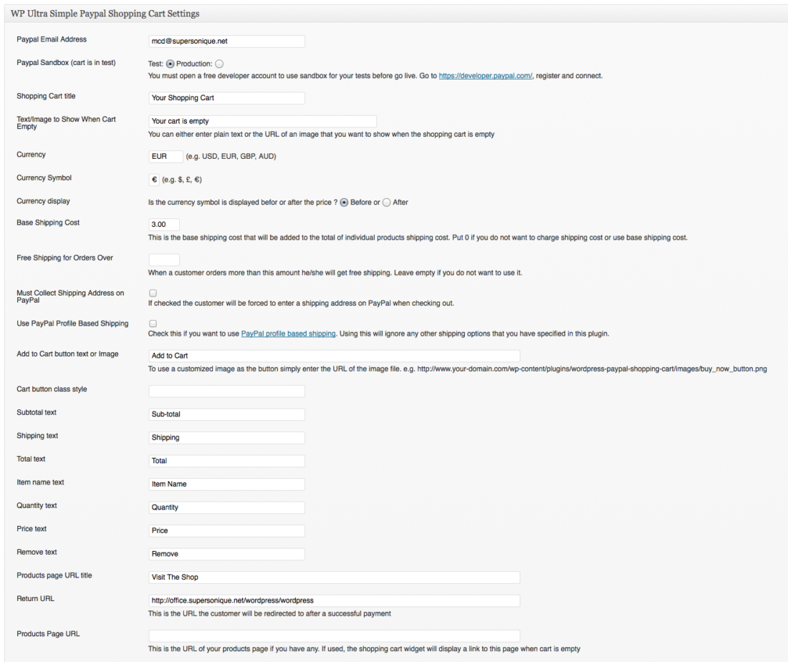The height and width of the screenshot is (662, 788).
Task: Enable Use PayPal Profile Based Shipping
Action: point(153,323)
